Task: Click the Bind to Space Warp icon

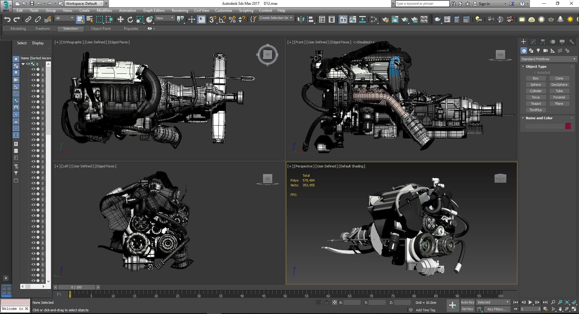Action: pyautogui.click(x=48, y=20)
